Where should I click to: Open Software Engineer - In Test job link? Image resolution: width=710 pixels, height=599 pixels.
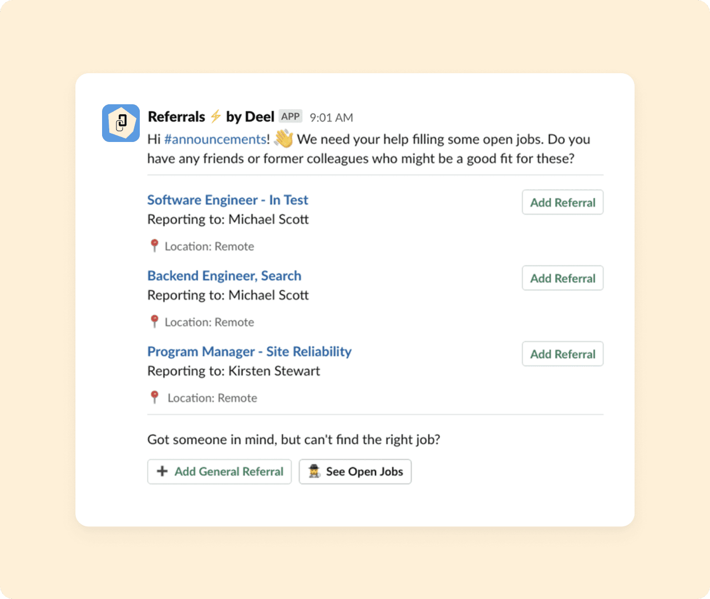[227, 200]
